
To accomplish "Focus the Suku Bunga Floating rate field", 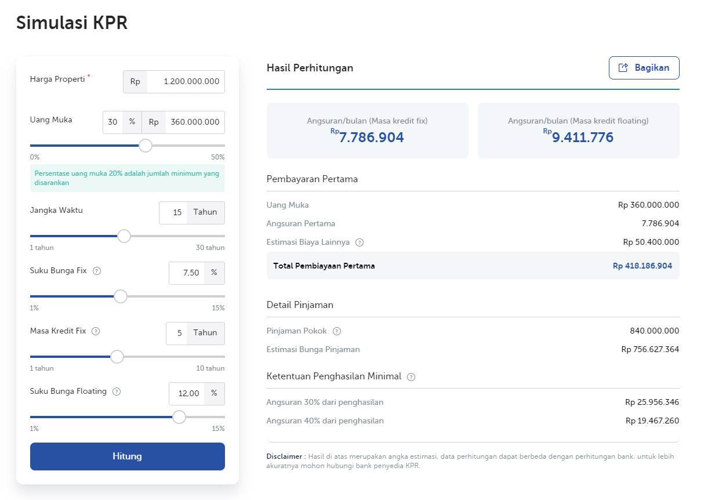I will coord(187,394).
